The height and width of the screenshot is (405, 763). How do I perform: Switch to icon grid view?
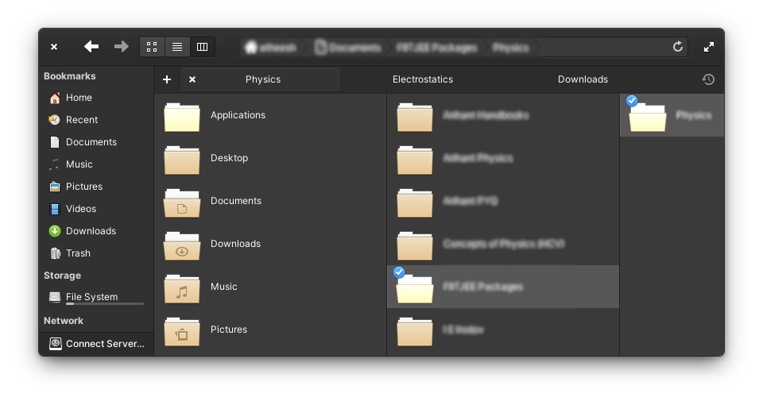152,47
